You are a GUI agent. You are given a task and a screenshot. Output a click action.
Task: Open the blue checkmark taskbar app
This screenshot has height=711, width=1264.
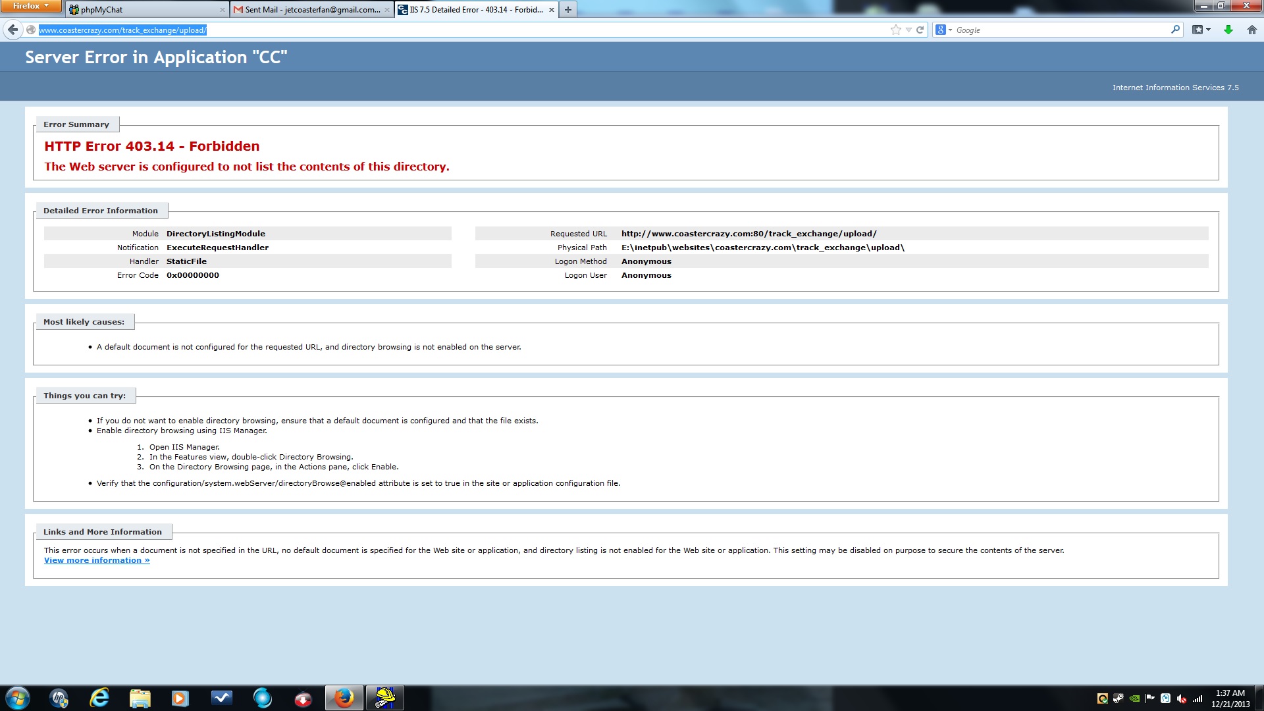(222, 698)
